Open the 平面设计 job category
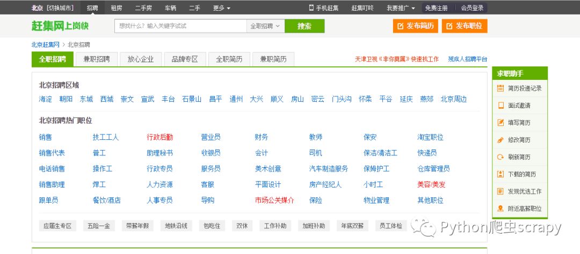 click(x=268, y=184)
